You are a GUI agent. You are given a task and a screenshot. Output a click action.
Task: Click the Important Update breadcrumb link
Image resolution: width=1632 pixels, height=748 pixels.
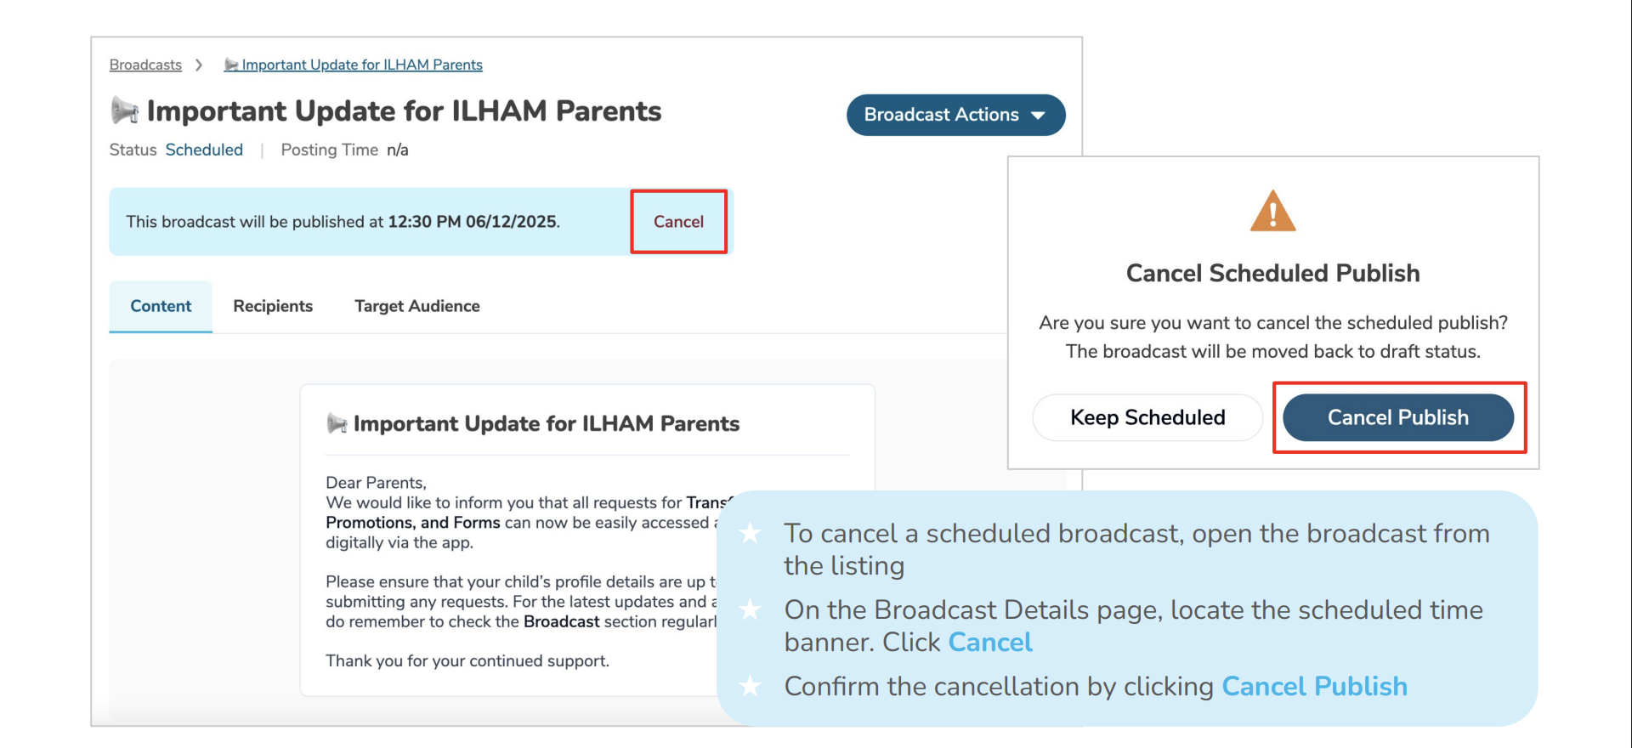[362, 65]
